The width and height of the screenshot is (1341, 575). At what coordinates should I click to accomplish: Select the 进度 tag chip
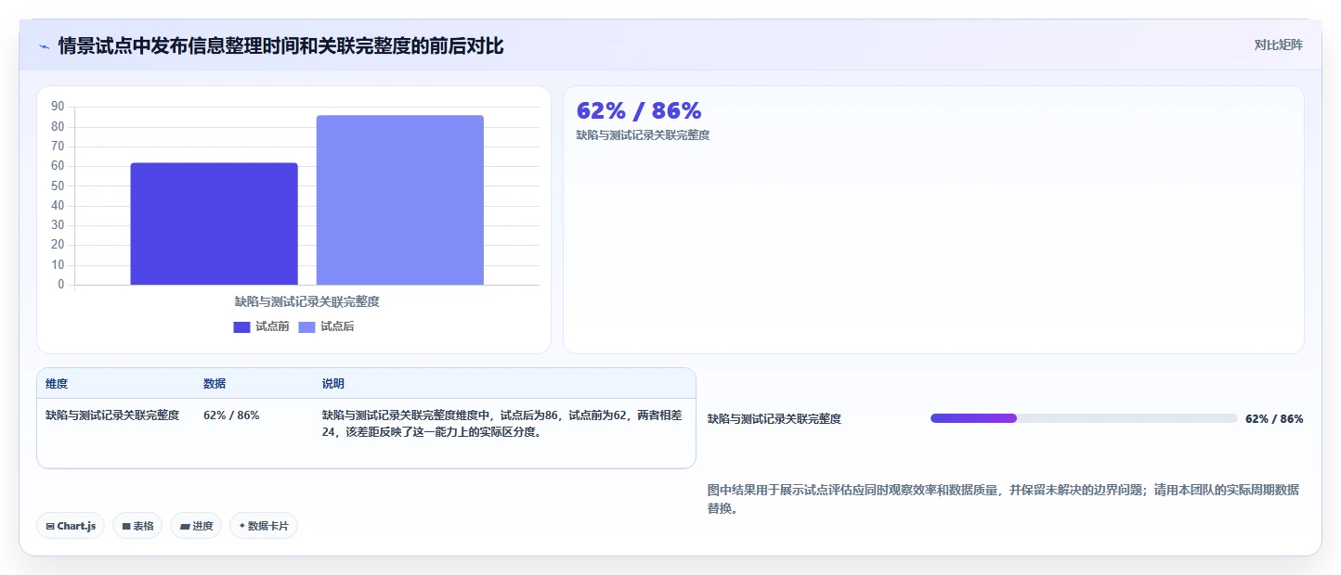(x=196, y=526)
